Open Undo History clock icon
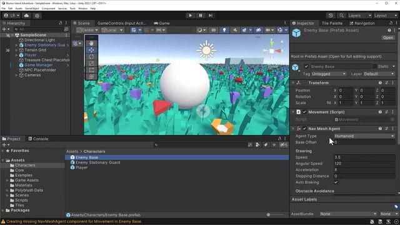The image size is (400, 225). click(331, 16)
